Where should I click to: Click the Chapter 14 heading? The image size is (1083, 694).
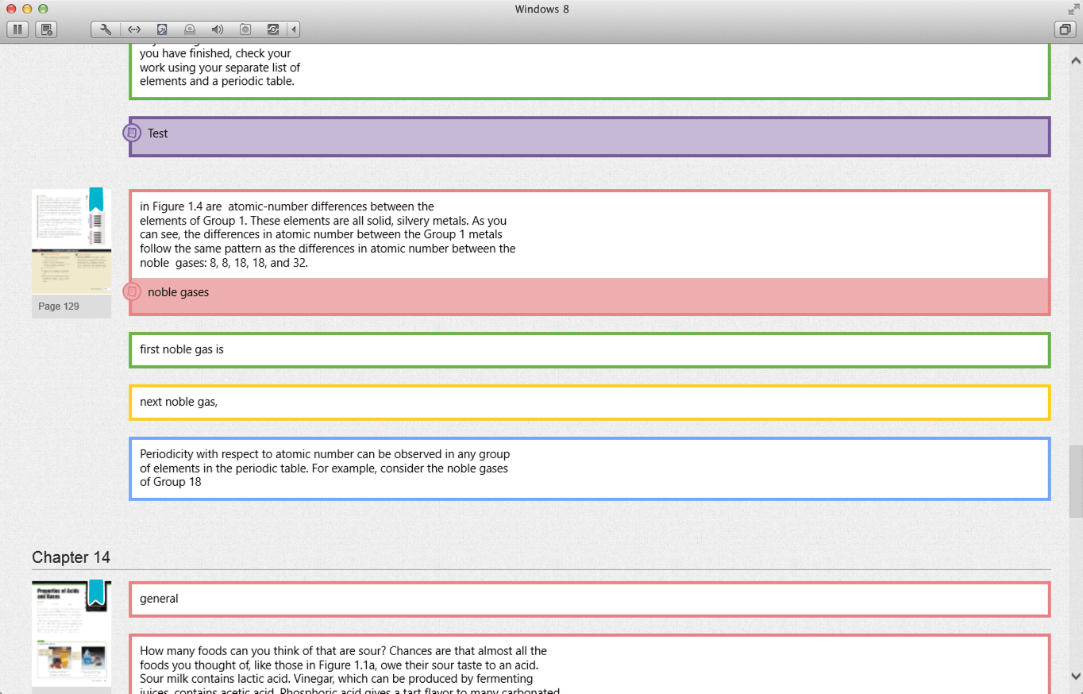[71, 557]
